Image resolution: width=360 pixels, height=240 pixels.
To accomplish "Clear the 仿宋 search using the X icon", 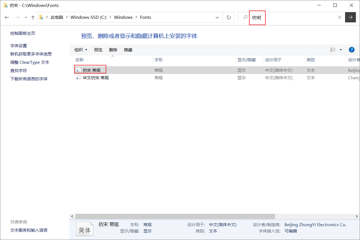I will [x=340, y=17].
